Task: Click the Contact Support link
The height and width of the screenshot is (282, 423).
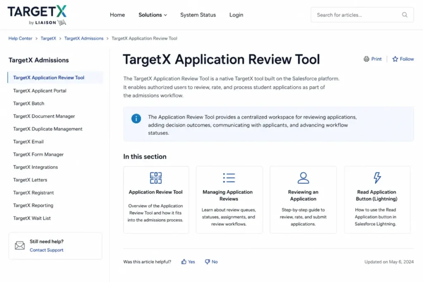Action: (x=46, y=250)
